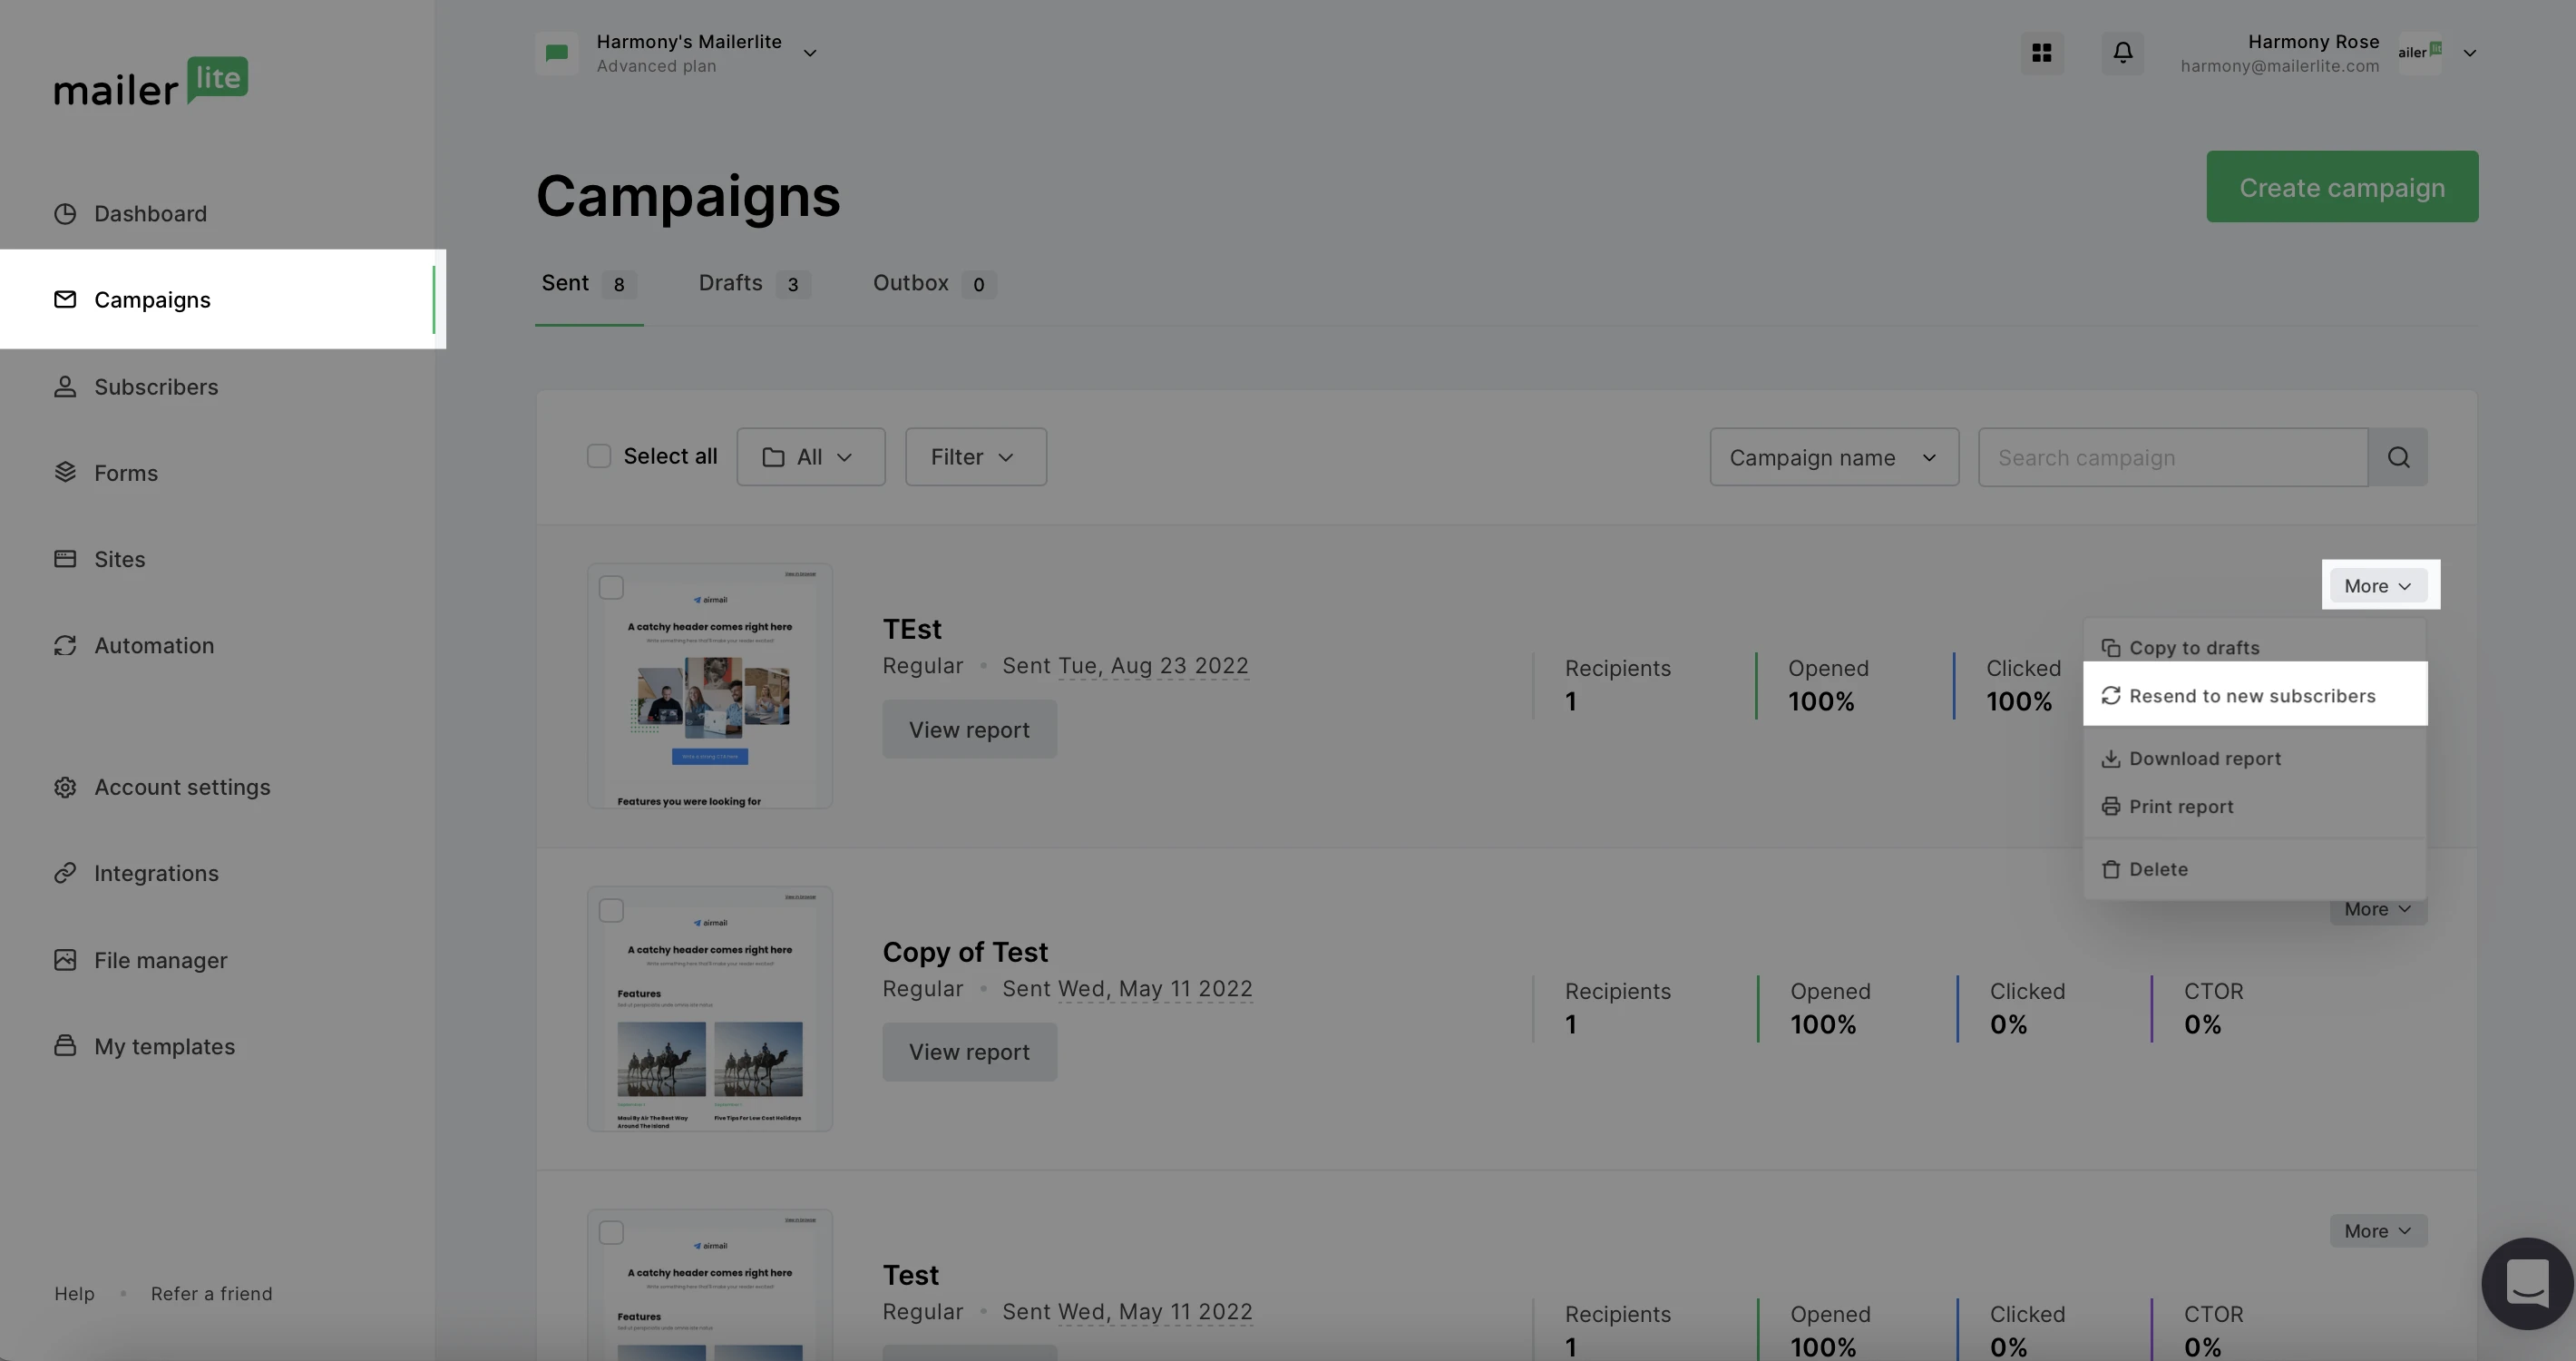Click the Integrations link icon
Viewport: 2576px width, 1361px height.
coord(65,873)
